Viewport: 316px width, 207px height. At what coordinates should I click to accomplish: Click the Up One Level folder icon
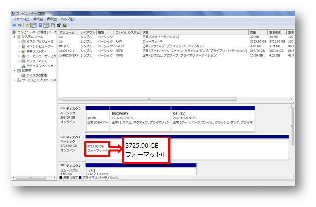27,25
